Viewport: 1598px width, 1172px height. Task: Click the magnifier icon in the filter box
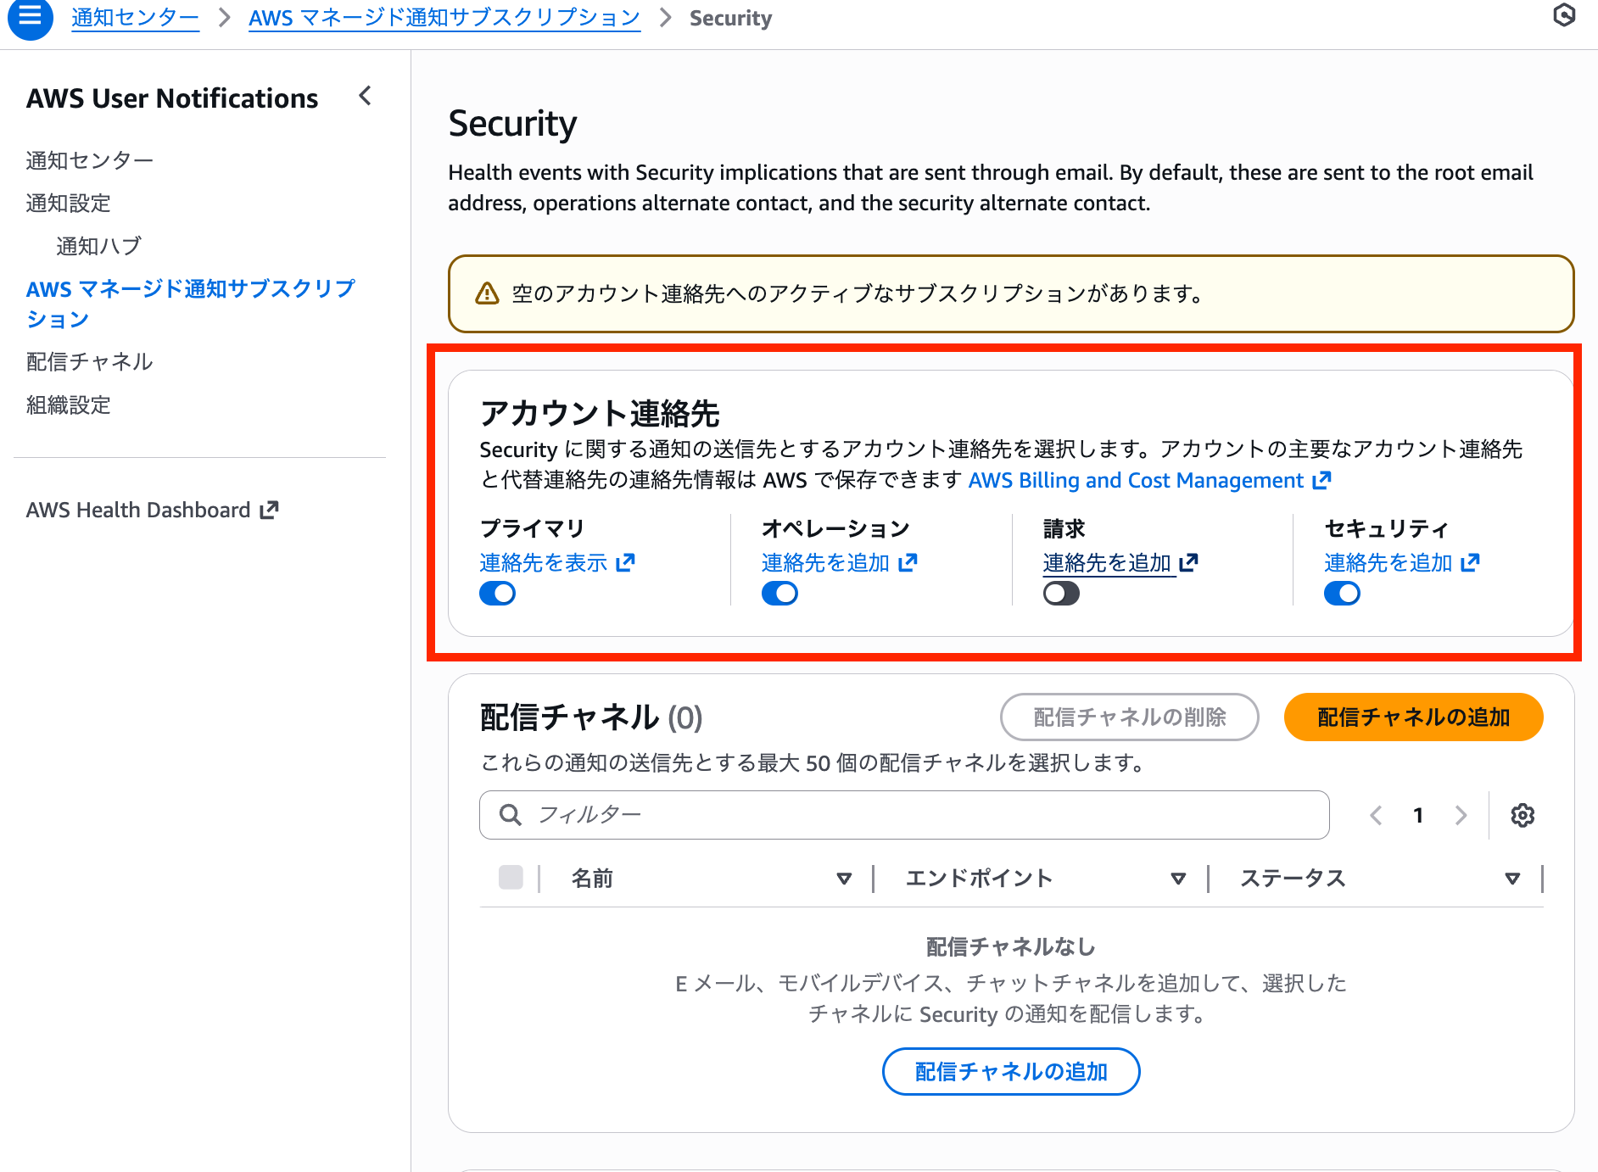pyautogui.click(x=510, y=815)
